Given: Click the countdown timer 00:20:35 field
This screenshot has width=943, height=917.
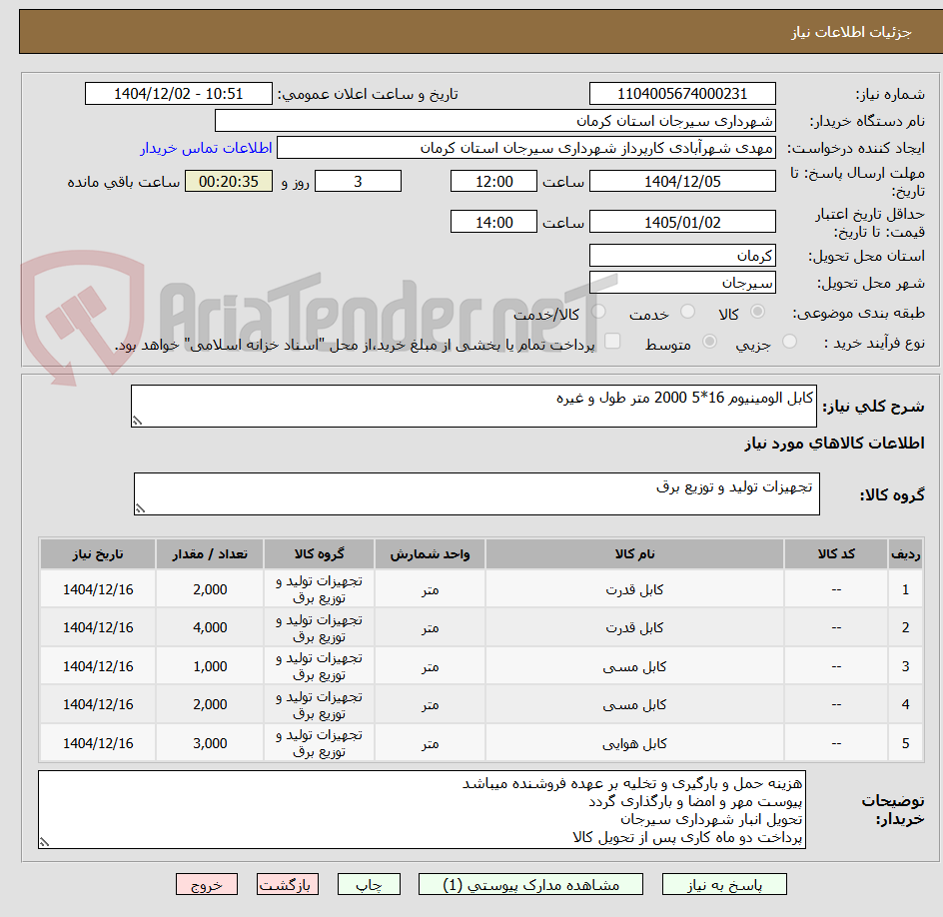Looking at the screenshot, I should (229, 181).
